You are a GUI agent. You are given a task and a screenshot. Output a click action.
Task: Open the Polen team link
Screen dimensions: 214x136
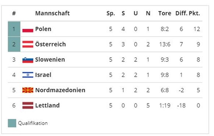[x=43, y=29]
